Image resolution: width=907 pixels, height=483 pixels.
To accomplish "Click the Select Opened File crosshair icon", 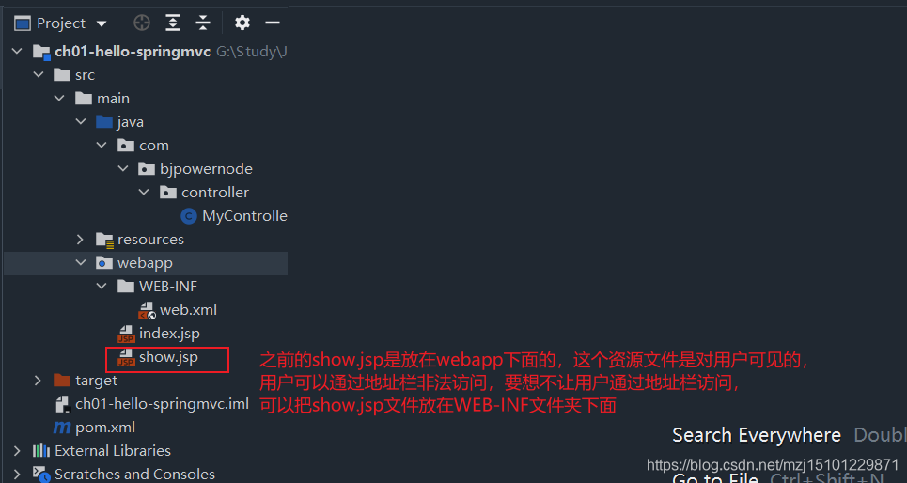I will point(142,23).
